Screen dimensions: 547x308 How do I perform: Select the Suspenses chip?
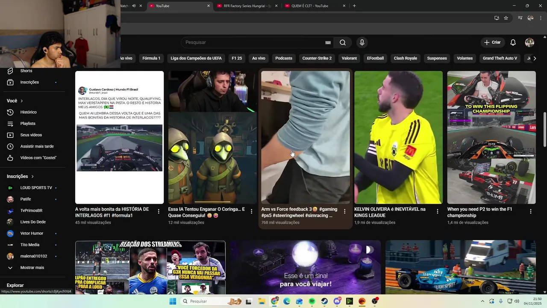[x=437, y=58]
